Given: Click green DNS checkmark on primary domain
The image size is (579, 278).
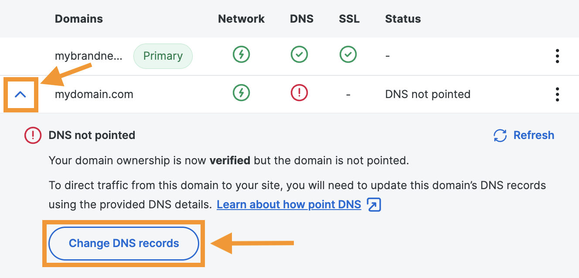Looking at the screenshot, I should click(x=299, y=55).
